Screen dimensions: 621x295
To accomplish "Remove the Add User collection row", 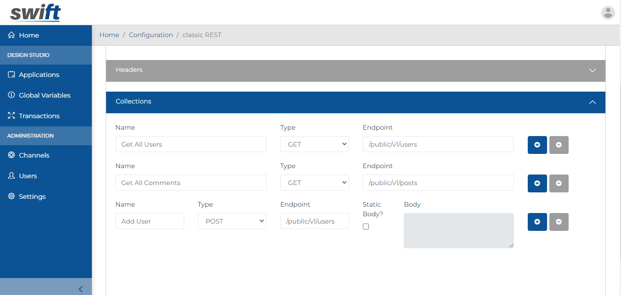I will 559,222.
